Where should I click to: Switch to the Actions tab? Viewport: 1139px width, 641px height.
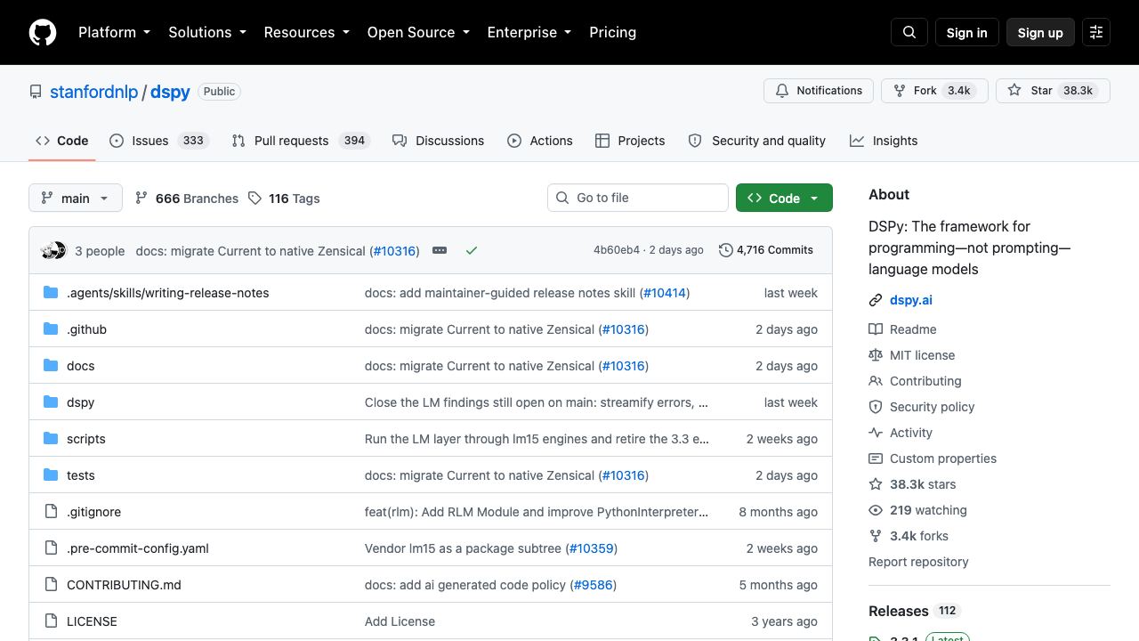(x=540, y=141)
